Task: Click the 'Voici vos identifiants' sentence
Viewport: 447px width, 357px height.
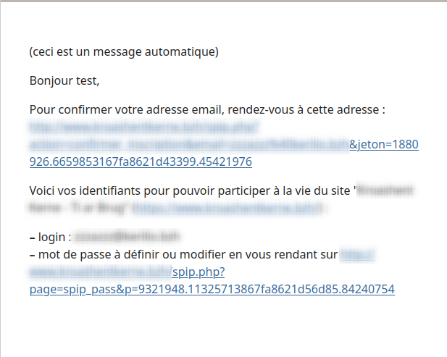Action: pyautogui.click(x=191, y=190)
